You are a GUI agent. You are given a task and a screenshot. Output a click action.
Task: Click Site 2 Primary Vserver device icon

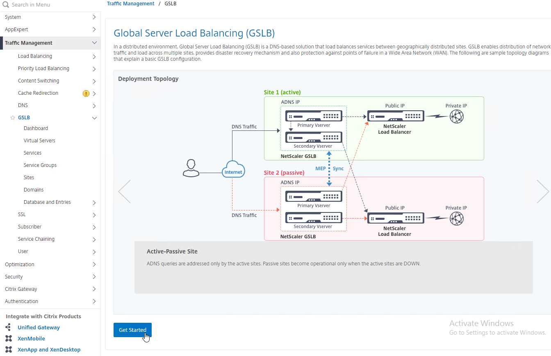[x=314, y=196]
